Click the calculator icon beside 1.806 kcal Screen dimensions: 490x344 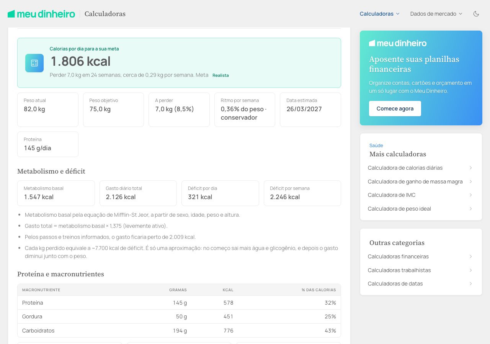[34, 63]
